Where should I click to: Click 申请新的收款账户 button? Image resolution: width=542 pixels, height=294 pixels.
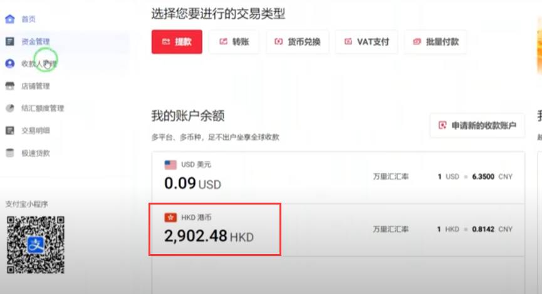pos(477,125)
